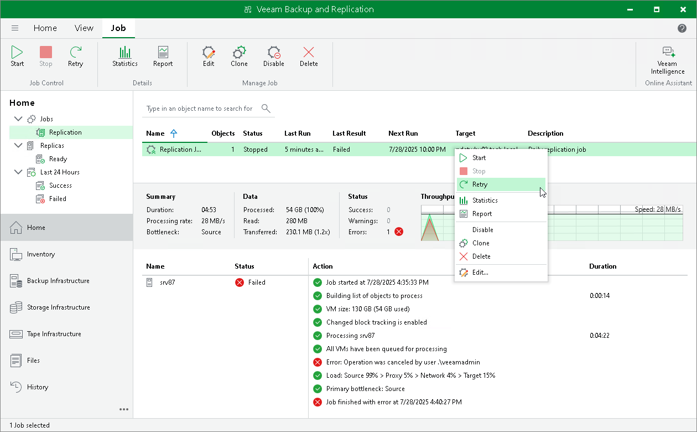Switch to the View ribbon tab

point(84,28)
